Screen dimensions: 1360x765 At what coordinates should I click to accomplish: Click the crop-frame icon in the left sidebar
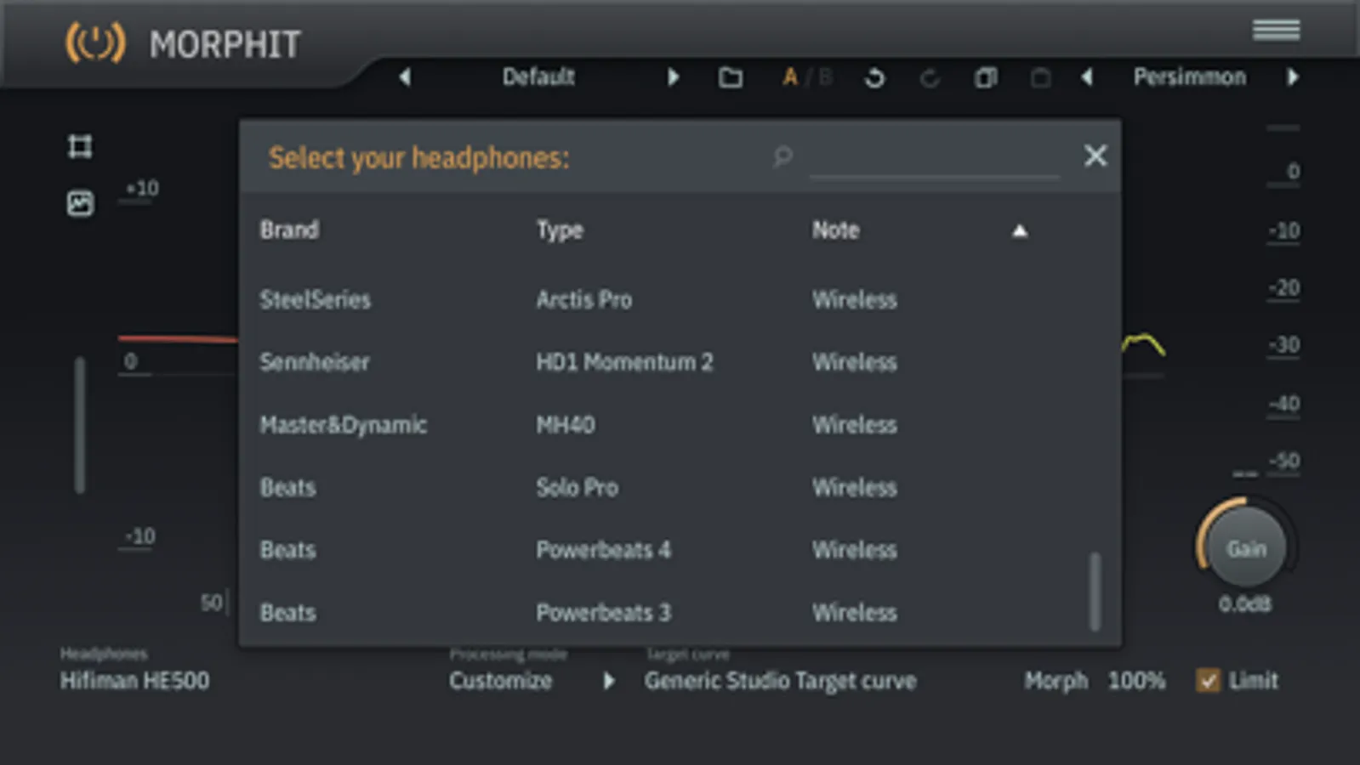point(80,146)
